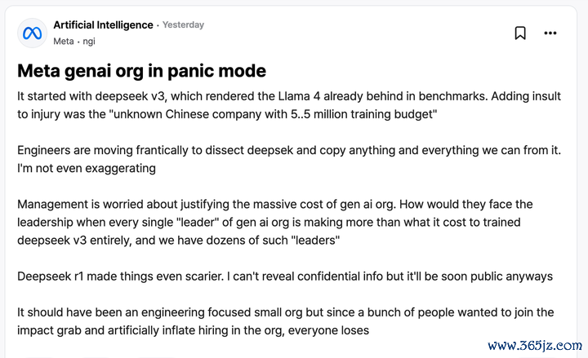Screen dimensions: 588x358
Task: Open the Artificial Intelligence channel
Action: (103, 24)
